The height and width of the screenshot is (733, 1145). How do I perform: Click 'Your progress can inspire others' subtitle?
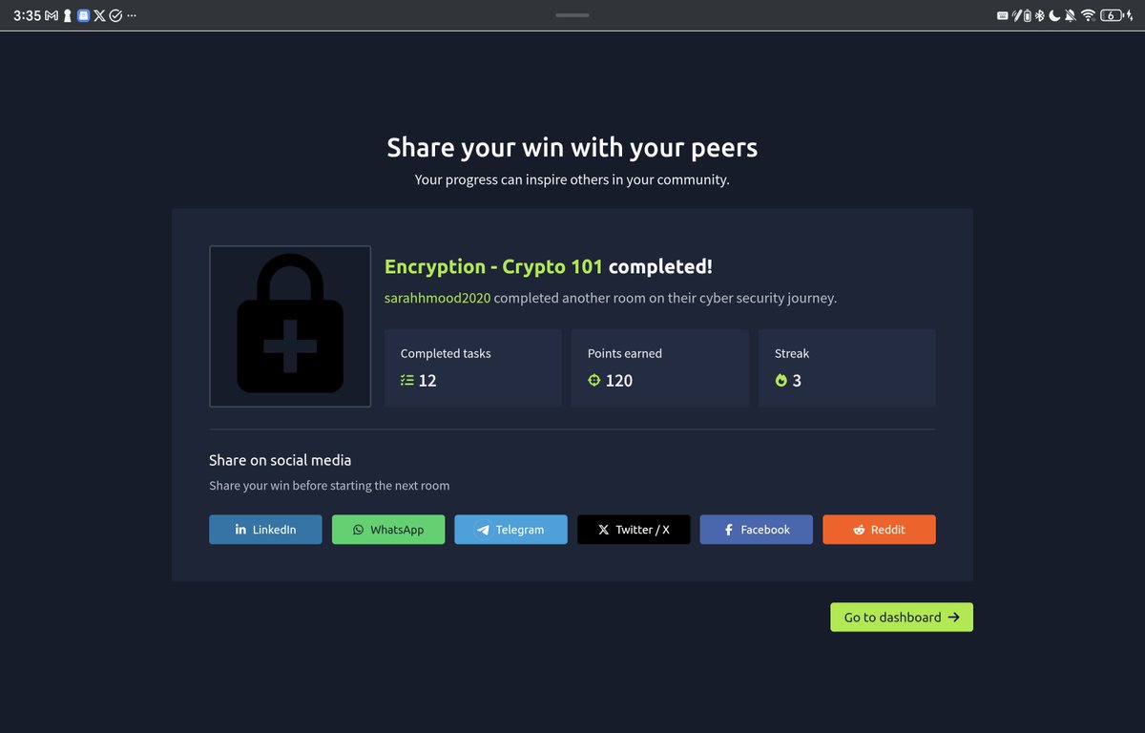click(x=572, y=179)
